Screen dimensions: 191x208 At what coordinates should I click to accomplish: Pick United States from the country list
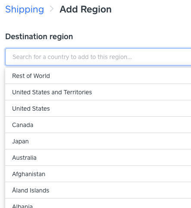(x=98, y=109)
